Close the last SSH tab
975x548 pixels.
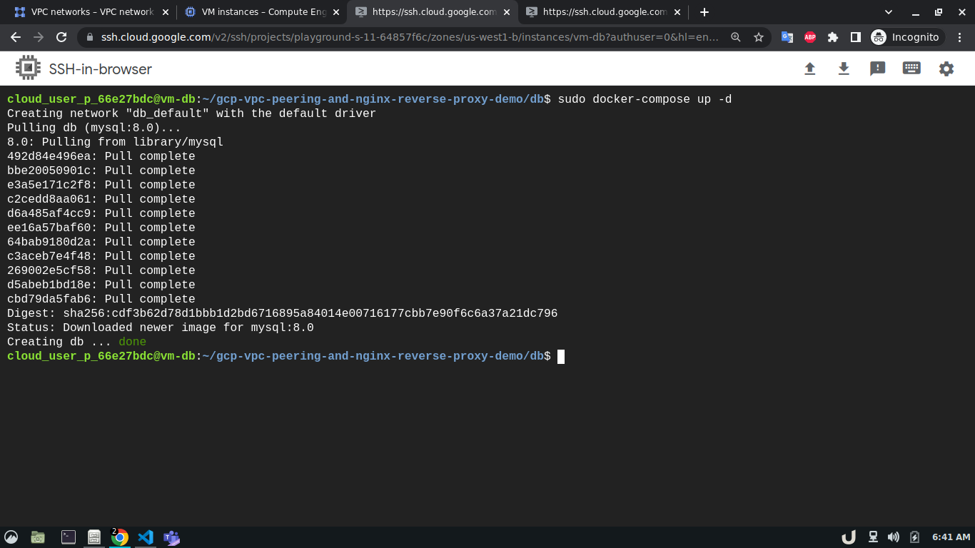click(677, 12)
